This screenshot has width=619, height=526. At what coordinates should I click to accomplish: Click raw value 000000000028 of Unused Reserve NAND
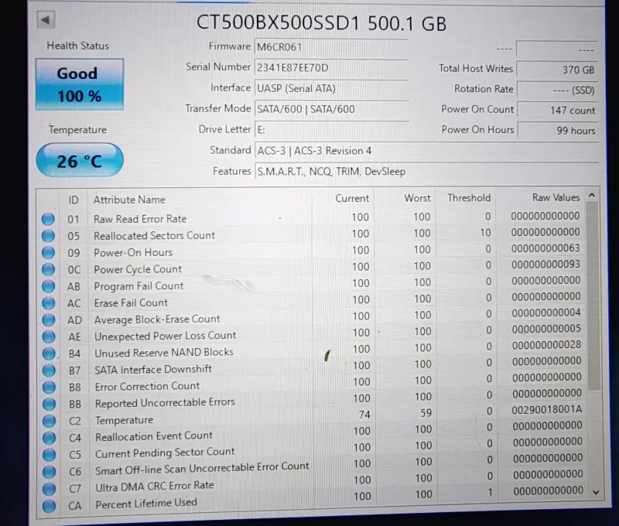[547, 345]
